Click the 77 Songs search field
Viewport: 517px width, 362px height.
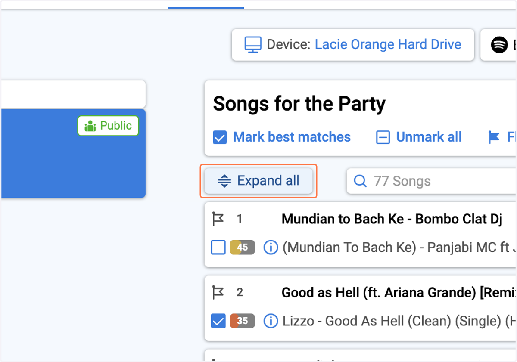[432, 181]
